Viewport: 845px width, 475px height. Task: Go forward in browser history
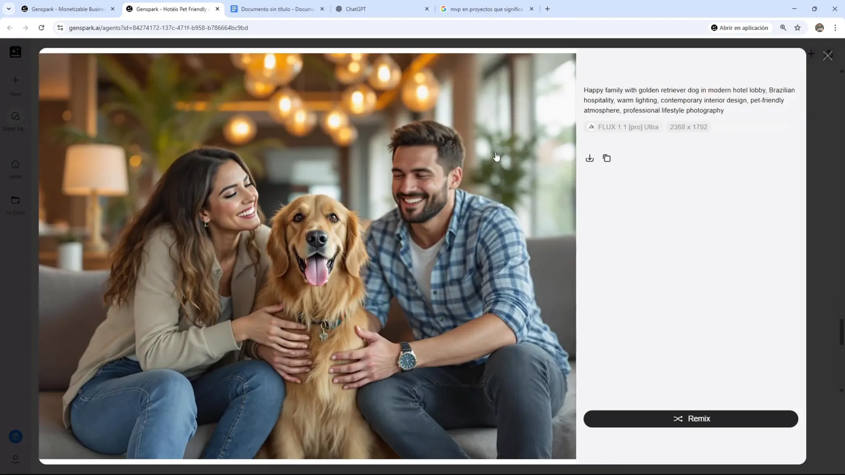[x=25, y=27]
